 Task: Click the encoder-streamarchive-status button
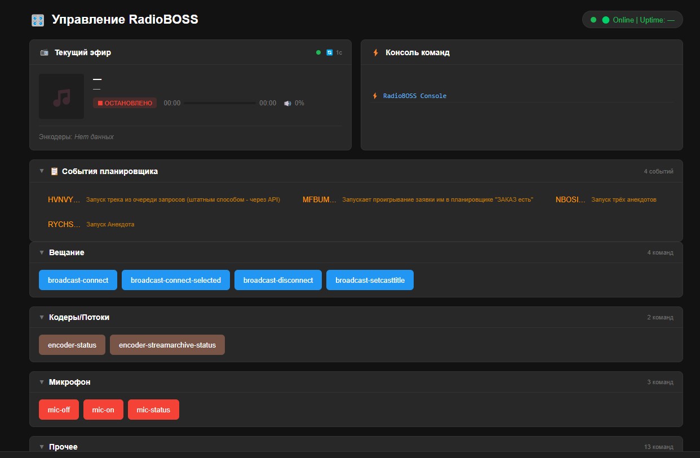167,345
